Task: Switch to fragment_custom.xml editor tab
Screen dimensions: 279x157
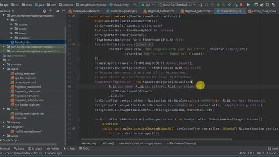Action: pyautogui.click(x=160, y=11)
